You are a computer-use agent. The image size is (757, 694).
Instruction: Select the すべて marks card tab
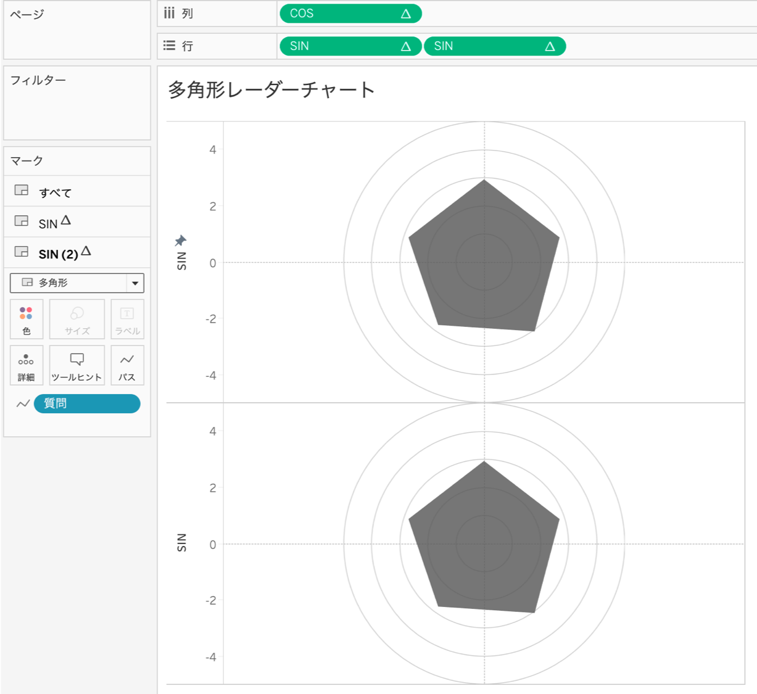tap(77, 191)
